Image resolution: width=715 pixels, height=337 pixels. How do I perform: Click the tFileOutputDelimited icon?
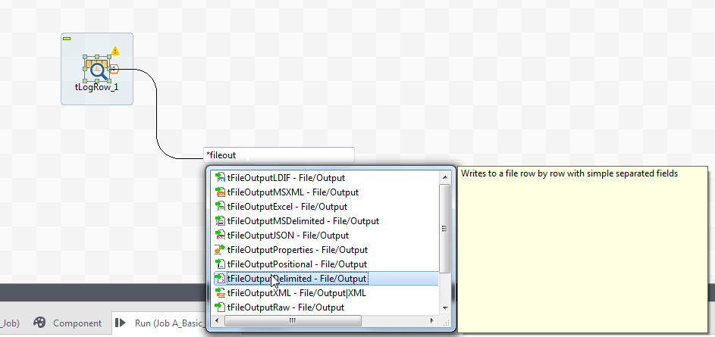(x=221, y=278)
